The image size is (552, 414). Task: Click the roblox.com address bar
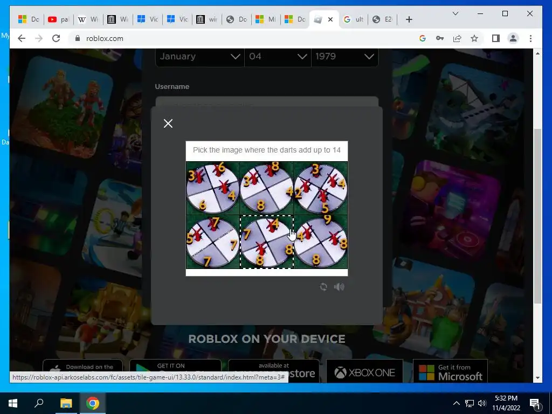click(x=243, y=38)
